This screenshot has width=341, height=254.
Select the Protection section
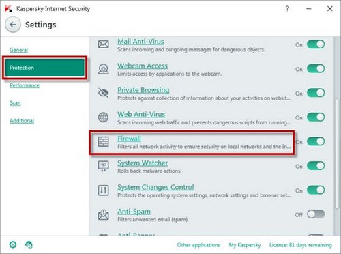pyautogui.click(x=44, y=68)
